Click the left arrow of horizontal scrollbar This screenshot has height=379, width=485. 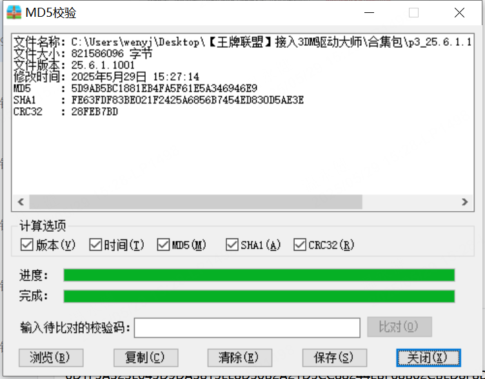click(x=21, y=202)
